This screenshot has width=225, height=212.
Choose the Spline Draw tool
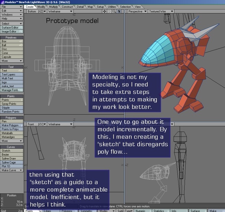point(11,159)
